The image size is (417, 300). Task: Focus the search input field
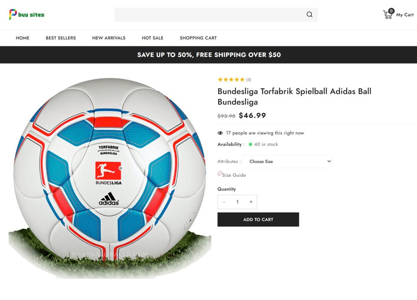208,14
